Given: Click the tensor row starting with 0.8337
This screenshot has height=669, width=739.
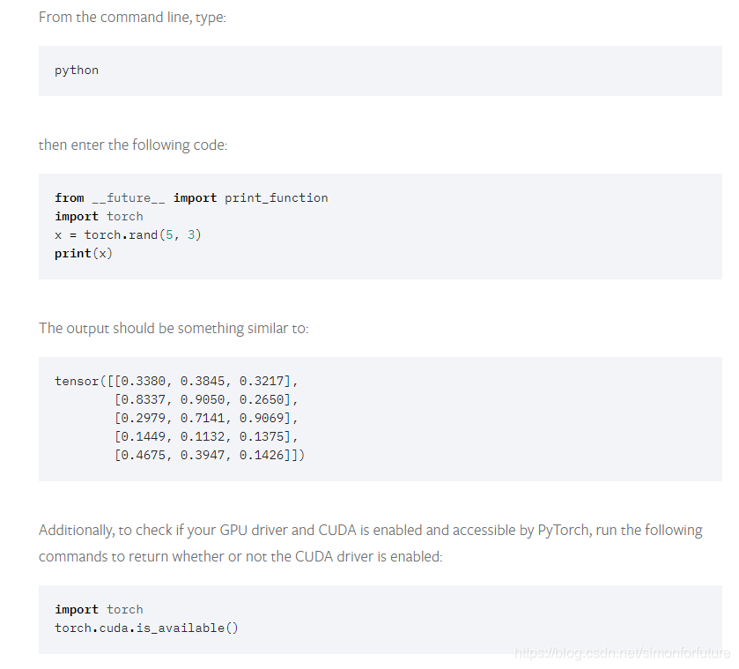Looking at the screenshot, I should [206, 399].
